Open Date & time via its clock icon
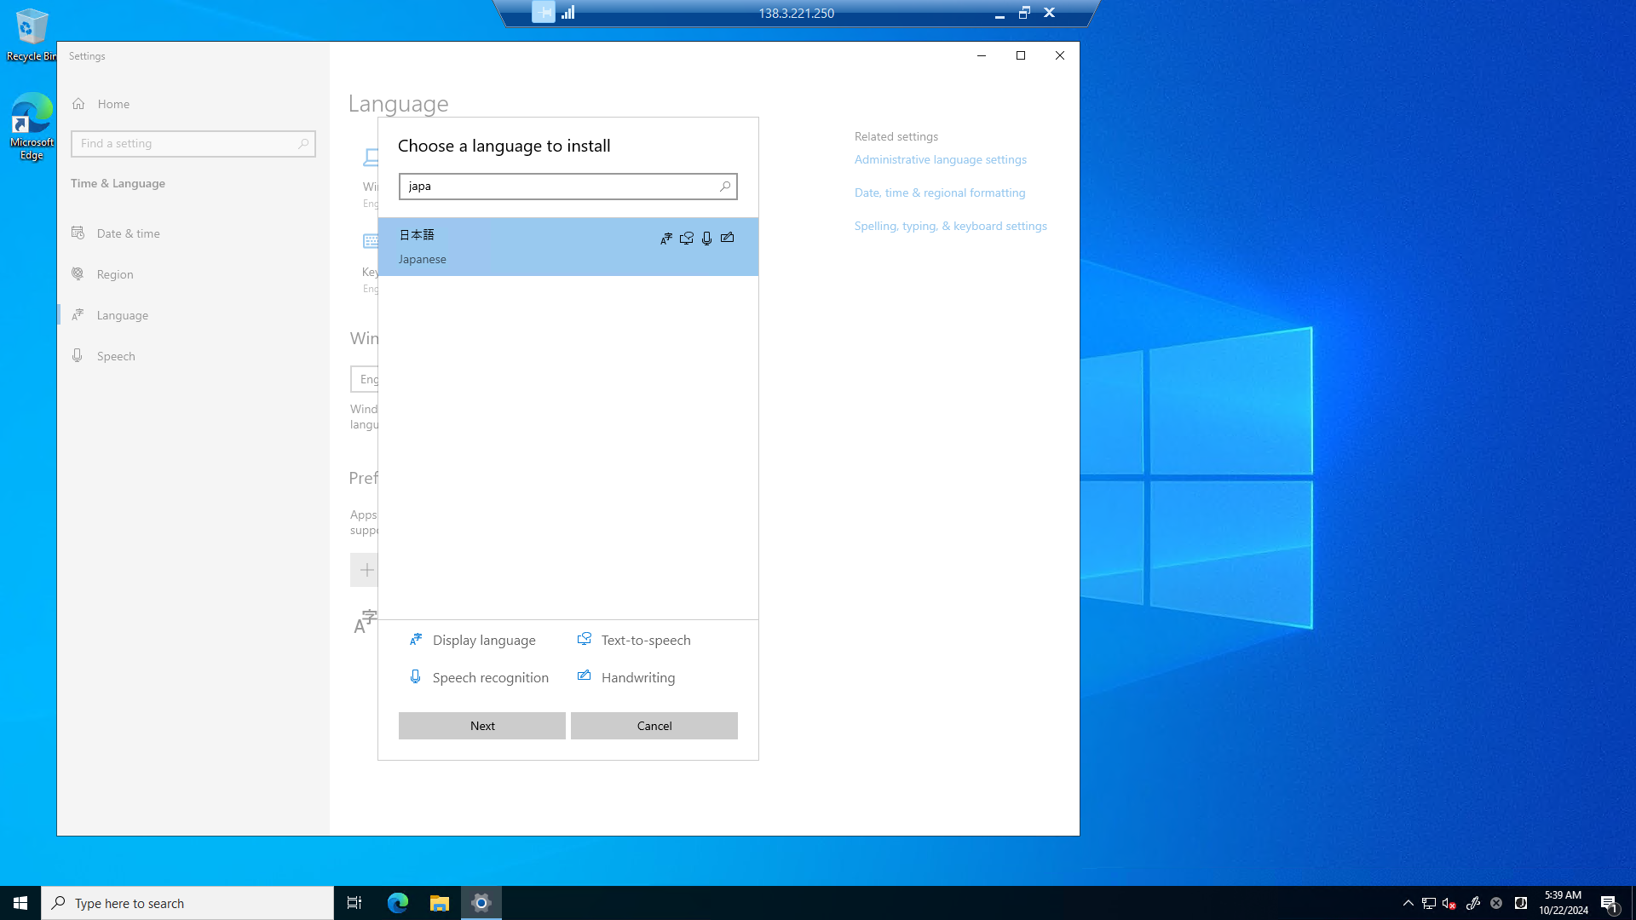Image resolution: width=1636 pixels, height=920 pixels. 78,233
